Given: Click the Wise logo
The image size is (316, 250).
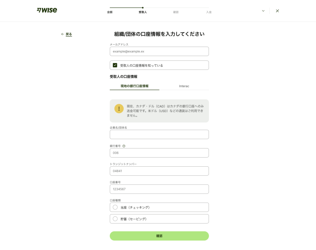Looking at the screenshot, I should tap(47, 10).
